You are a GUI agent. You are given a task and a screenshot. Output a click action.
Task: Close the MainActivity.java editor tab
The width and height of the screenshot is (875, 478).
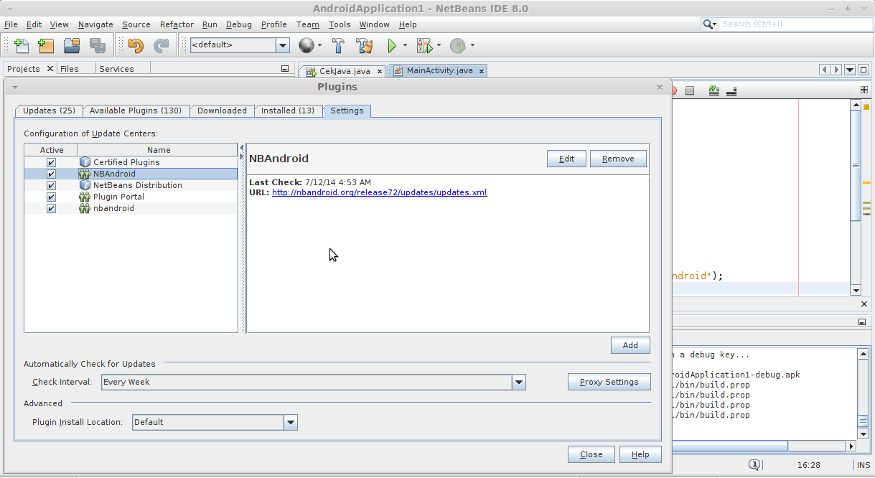tap(482, 71)
